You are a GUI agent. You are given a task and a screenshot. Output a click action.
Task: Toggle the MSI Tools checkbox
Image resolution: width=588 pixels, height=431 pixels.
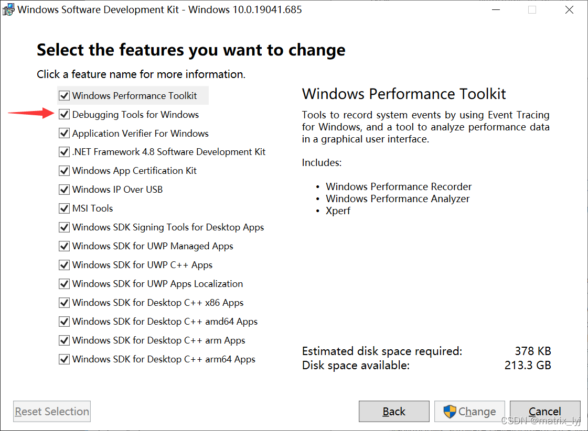[x=64, y=208]
